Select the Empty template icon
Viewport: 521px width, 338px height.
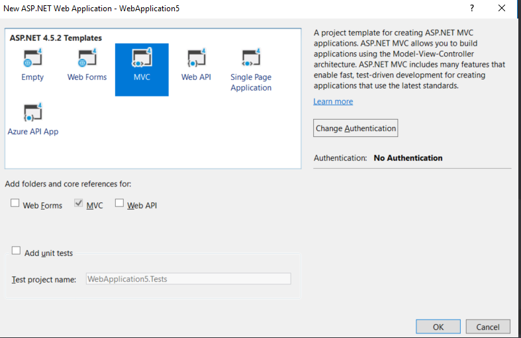click(x=32, y=58)
